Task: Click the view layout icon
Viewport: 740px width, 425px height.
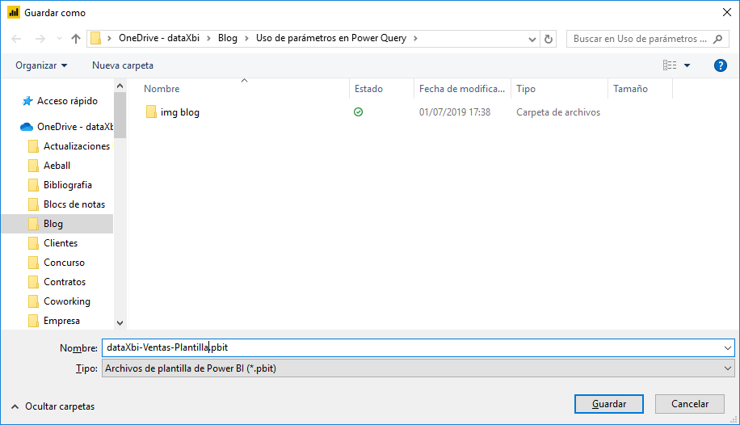Action: (669, 65)
